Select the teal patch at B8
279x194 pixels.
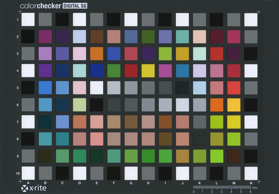[x=45, y=139]
